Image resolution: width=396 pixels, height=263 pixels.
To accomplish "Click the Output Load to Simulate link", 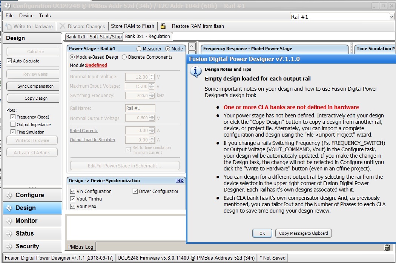I will [92, 140].
